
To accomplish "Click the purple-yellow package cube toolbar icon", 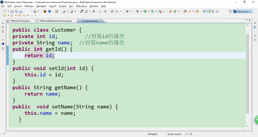I will 45,11.
